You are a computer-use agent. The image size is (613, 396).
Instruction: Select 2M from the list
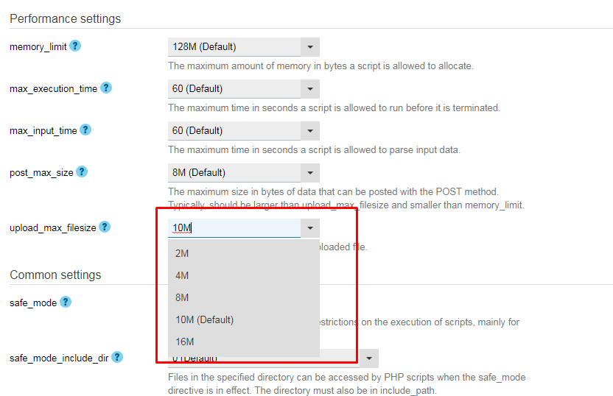click(244, 253)
